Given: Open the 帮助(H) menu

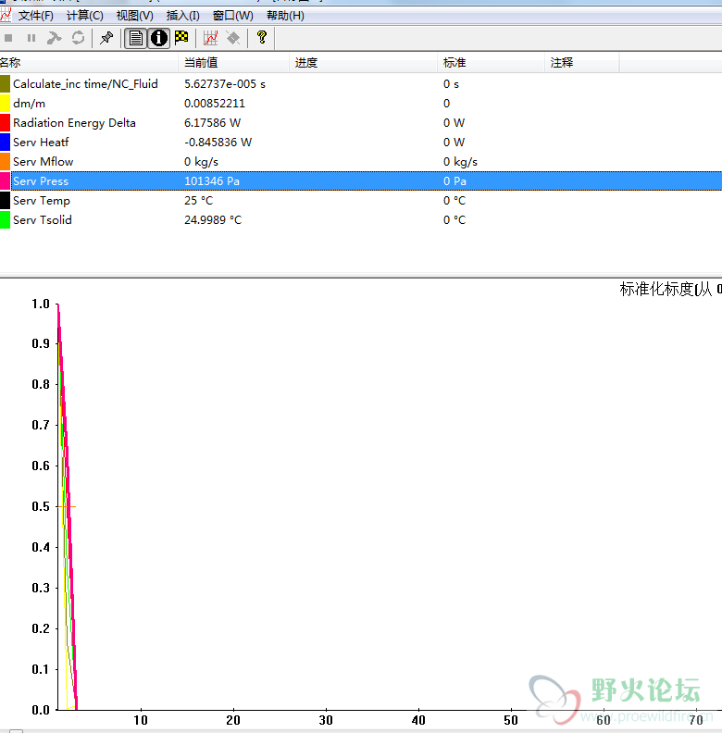Looking at the screenshot, I should tap(285, 16).
